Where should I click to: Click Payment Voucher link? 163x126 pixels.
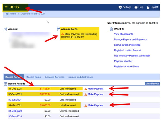123,61
